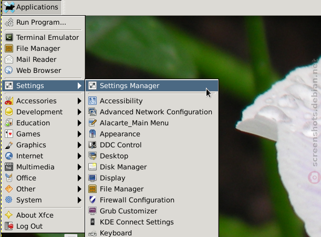
Task: Click the "Disk Manager" label
Action: coord(123,167)
